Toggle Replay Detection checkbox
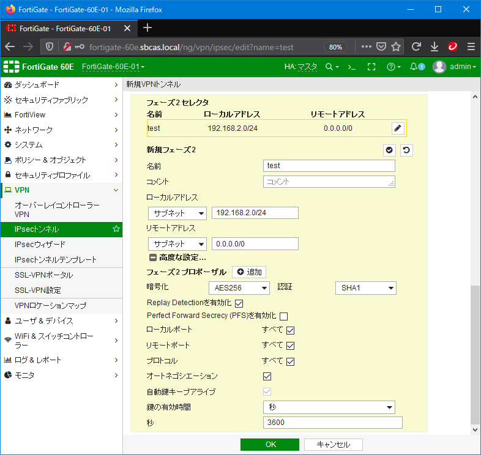481x455 pixels. 239,303
